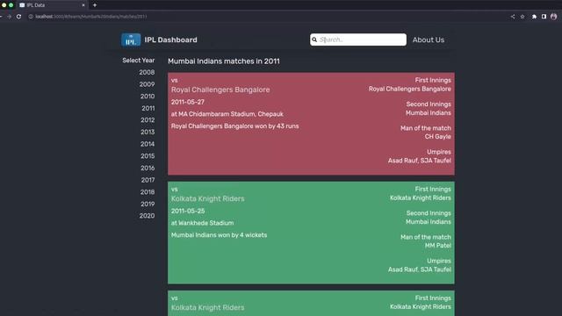
Task: Click 'CH Gayle' man of the match
Action: tap(437, 137)
